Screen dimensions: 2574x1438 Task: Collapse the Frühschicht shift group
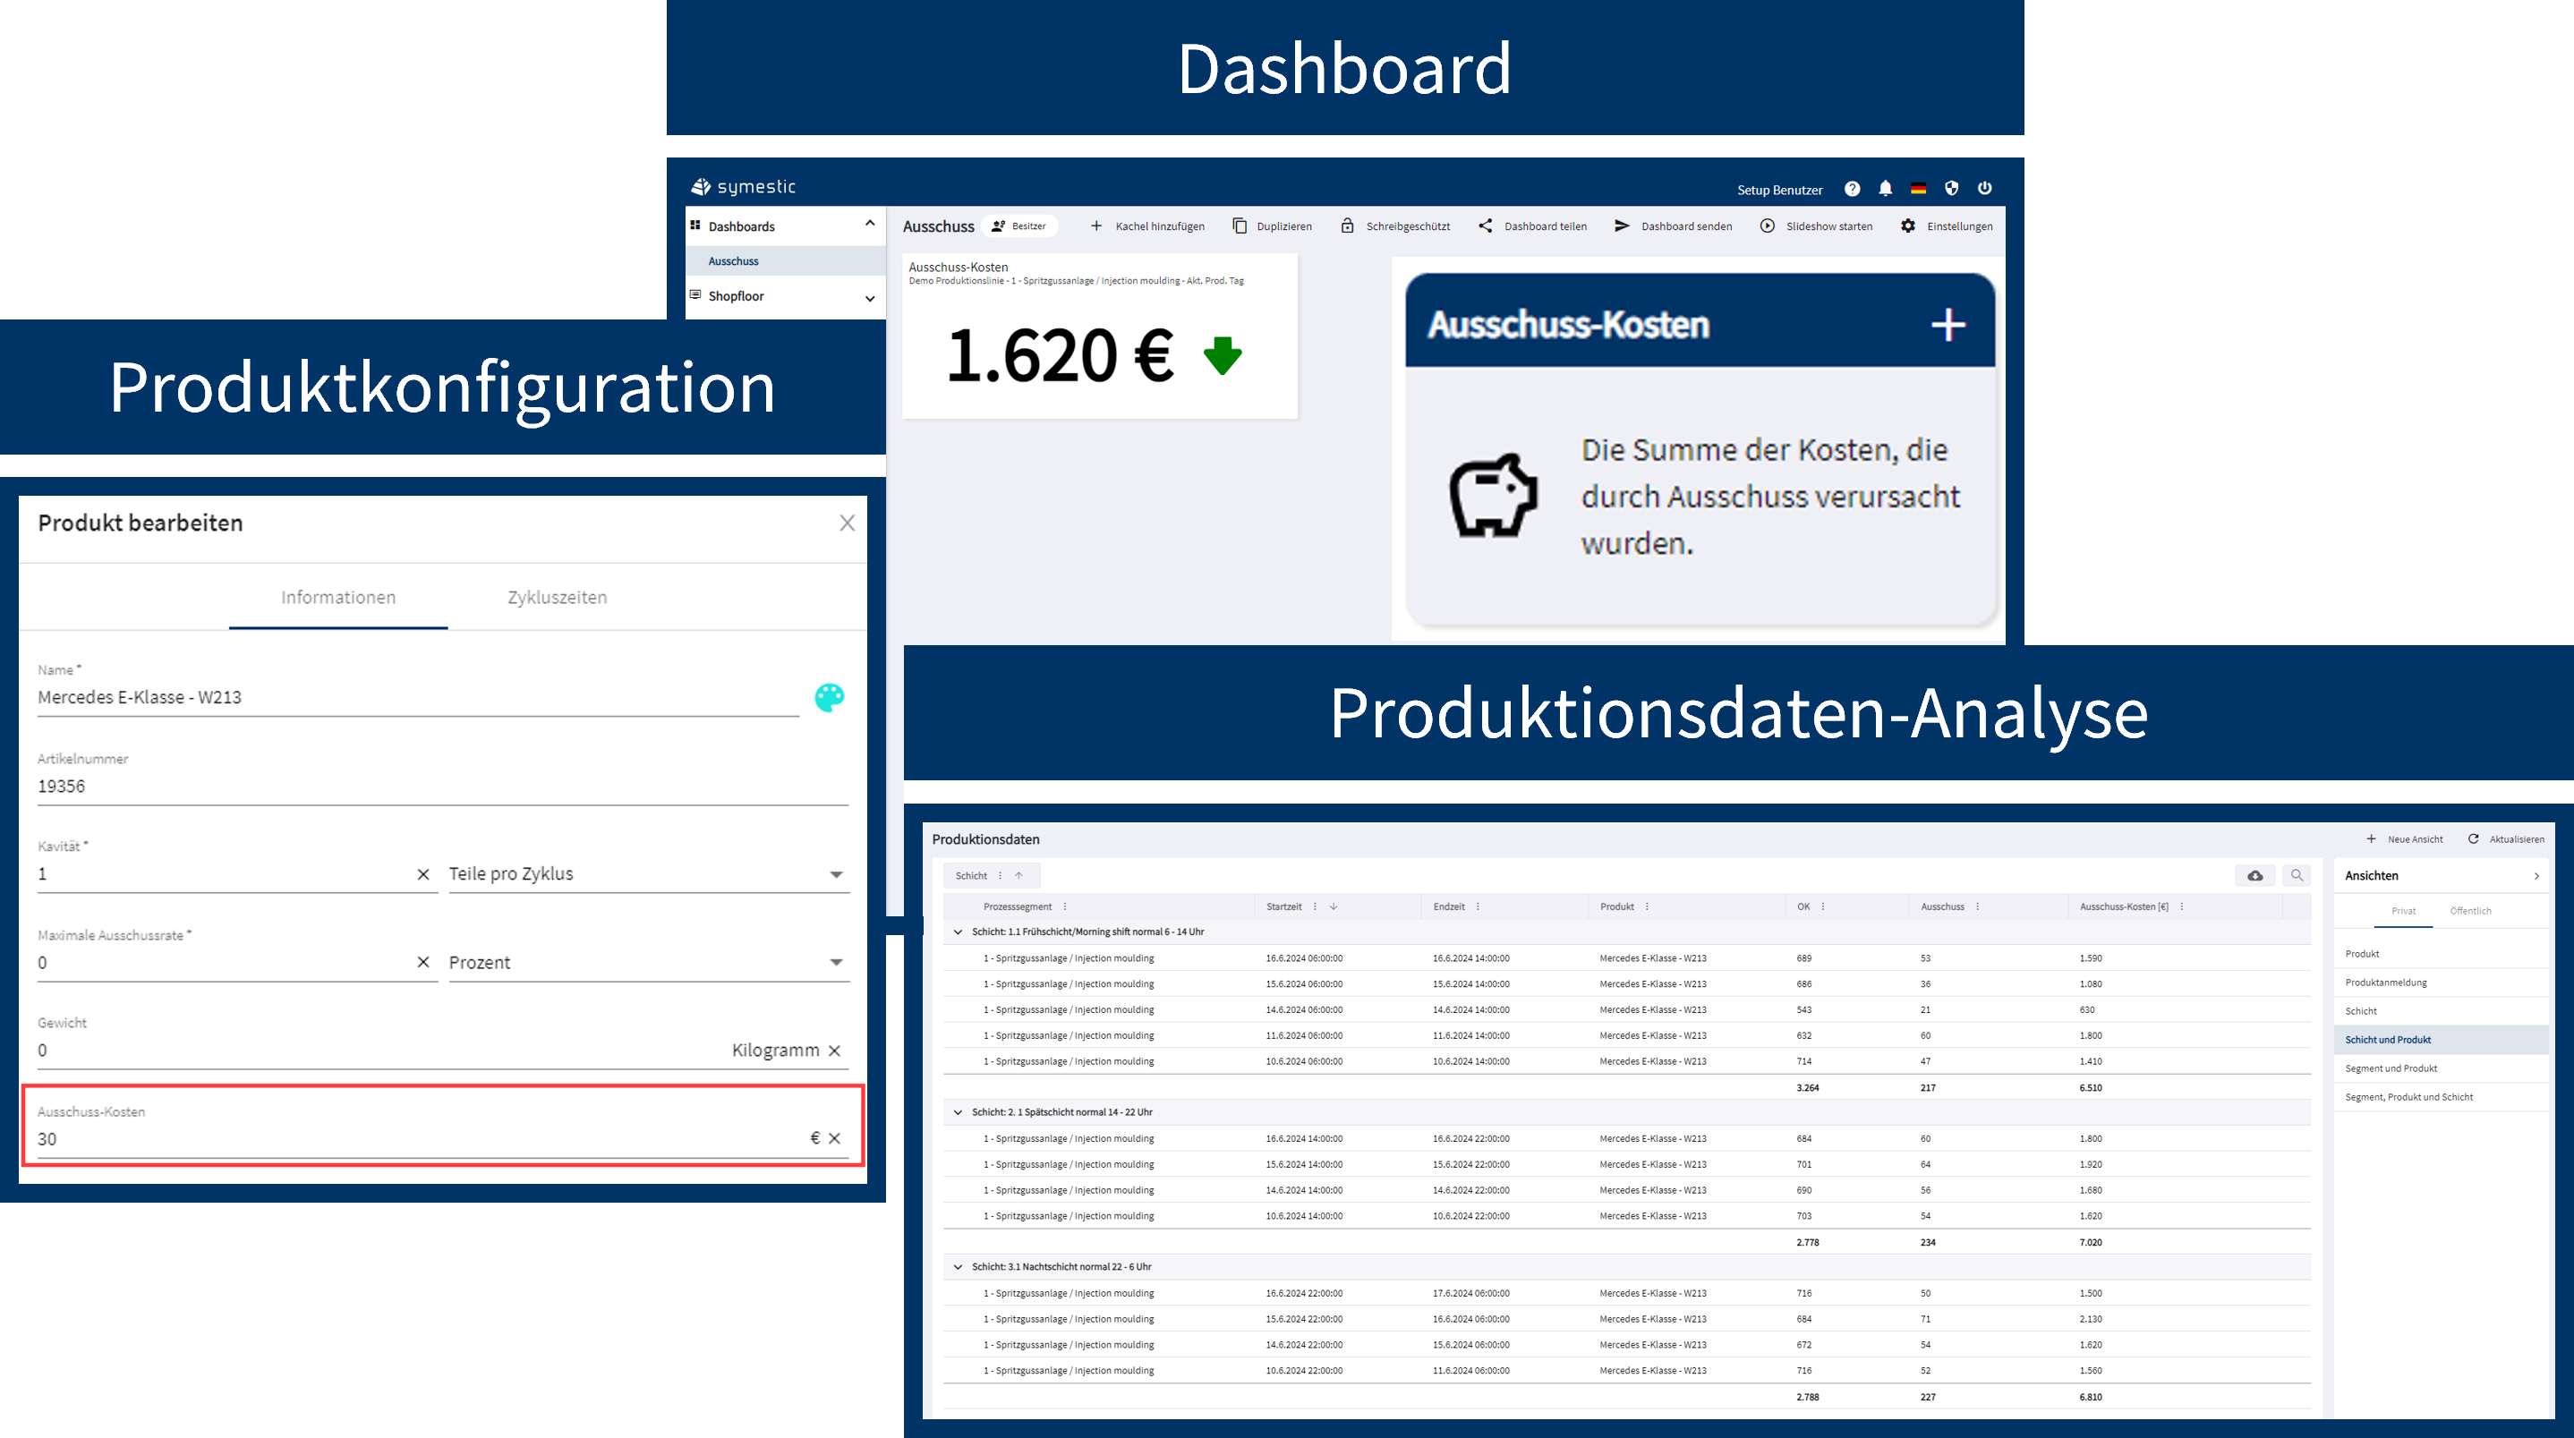959,932
